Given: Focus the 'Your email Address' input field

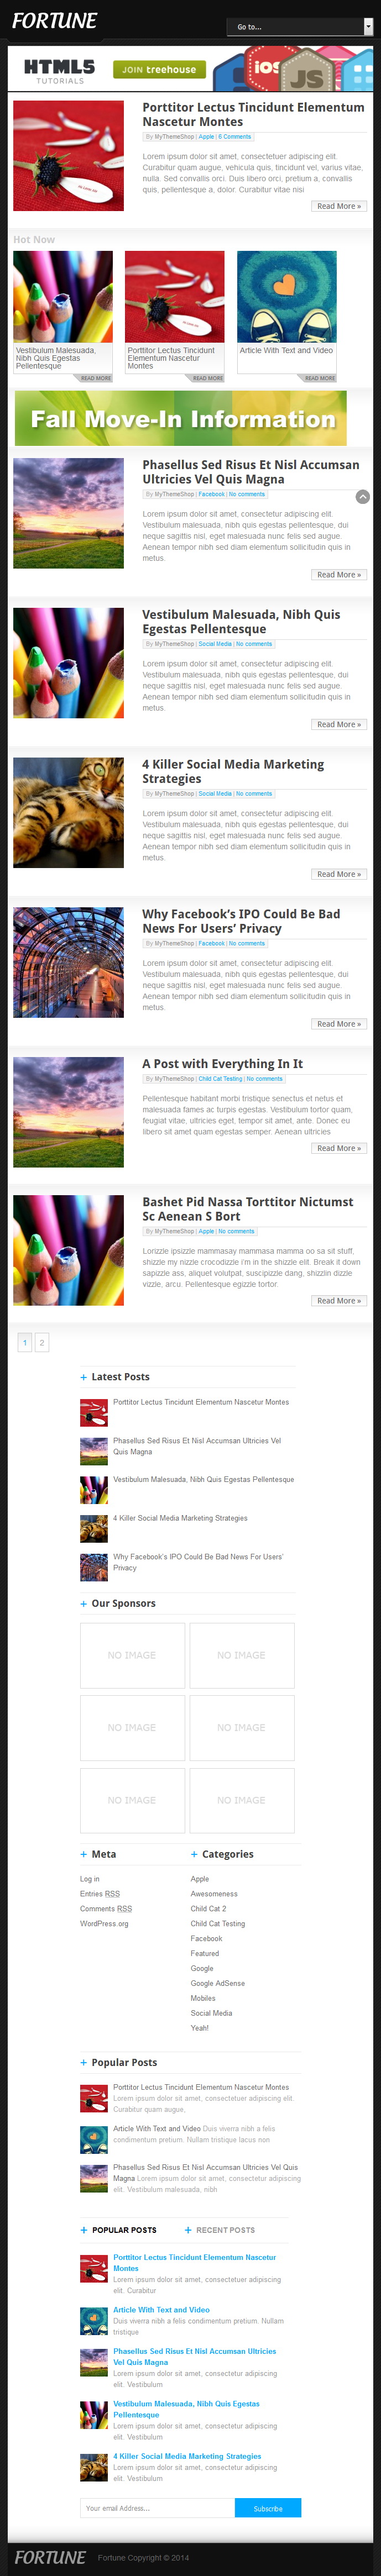Looking at the screenshot, I should pyautogui.click(x=157, y=2508).
